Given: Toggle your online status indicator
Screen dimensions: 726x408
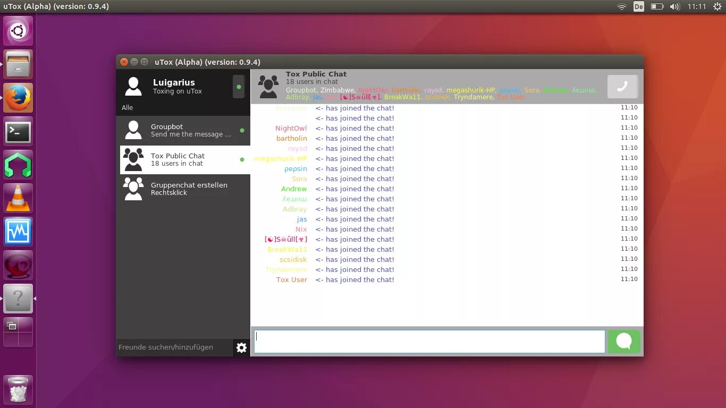Looking at the screenshot, I should coord(239,87).
